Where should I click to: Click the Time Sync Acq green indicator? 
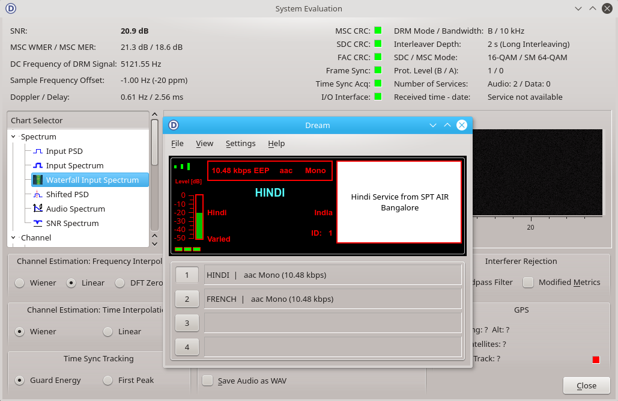tap(378, 84)
